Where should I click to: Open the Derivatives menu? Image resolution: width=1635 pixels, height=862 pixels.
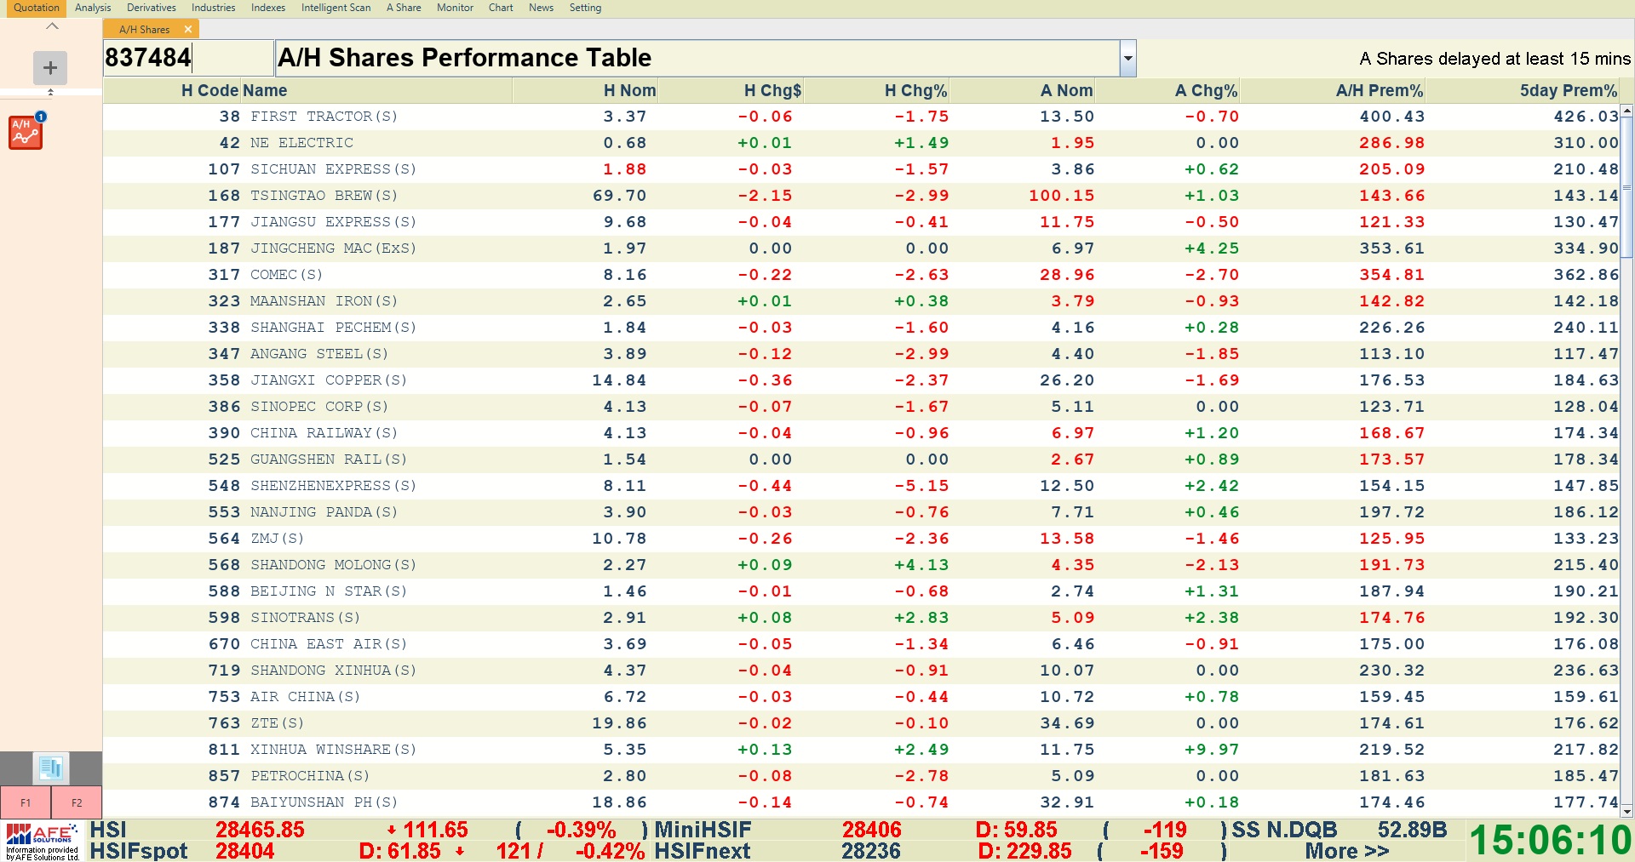tap(152, 8)
